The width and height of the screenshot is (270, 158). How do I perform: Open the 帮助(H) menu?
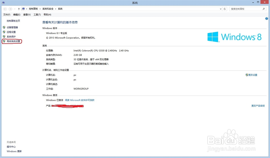tap(47, 15)
